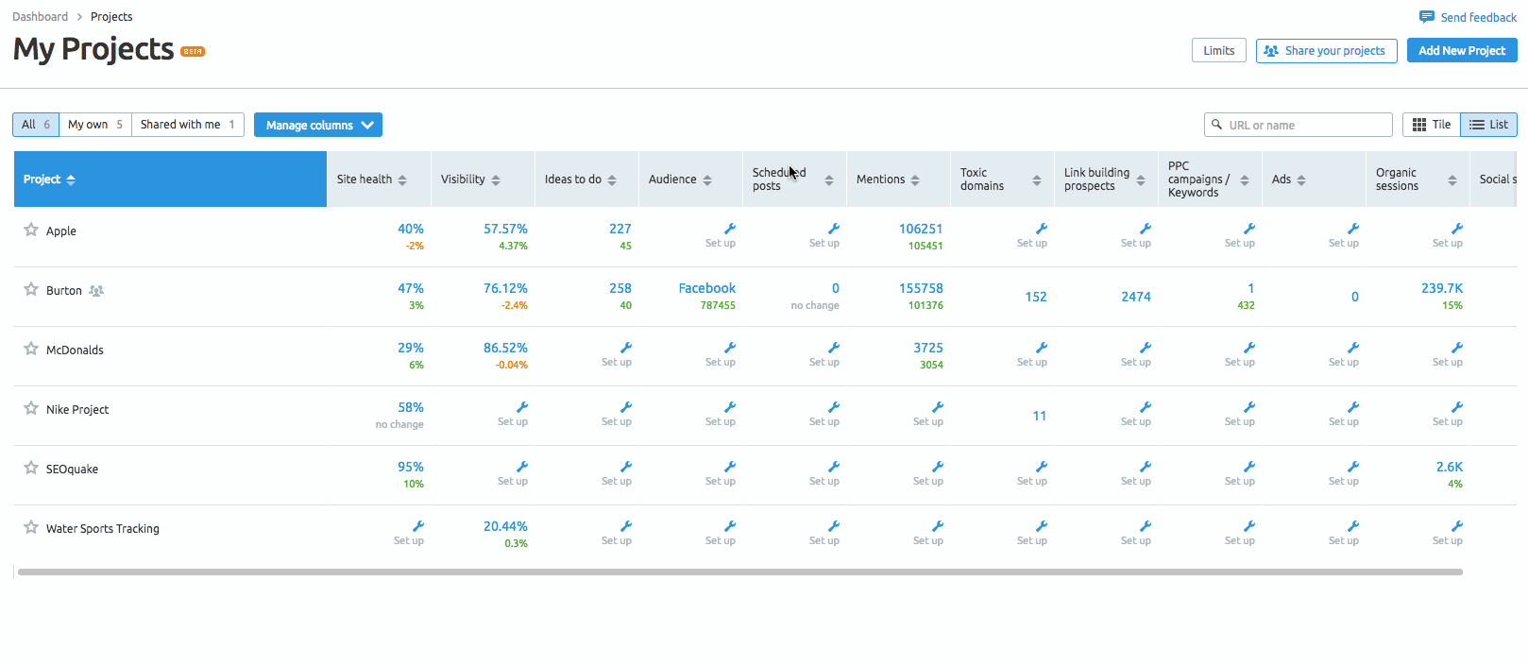Viewport: 1528px width, 666px height.
Task: Star the Burton project
Action: pos(31,289)
